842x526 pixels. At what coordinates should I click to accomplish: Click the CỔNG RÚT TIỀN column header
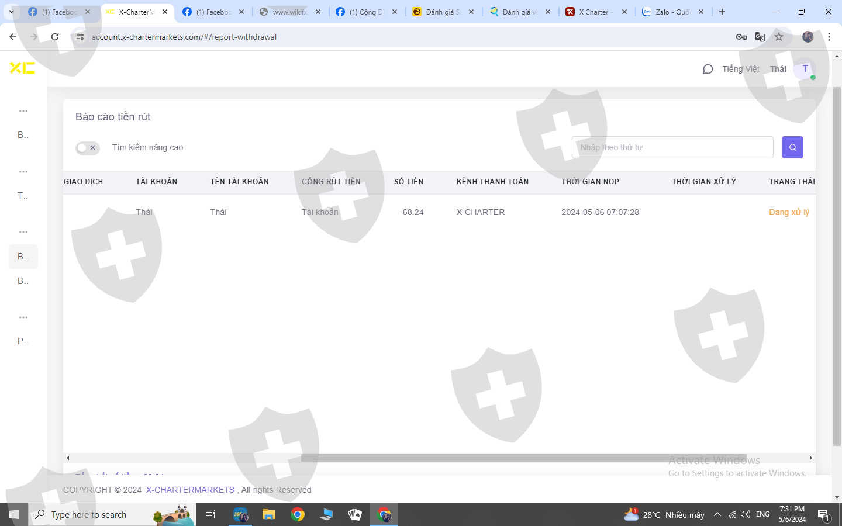point(331,182)
